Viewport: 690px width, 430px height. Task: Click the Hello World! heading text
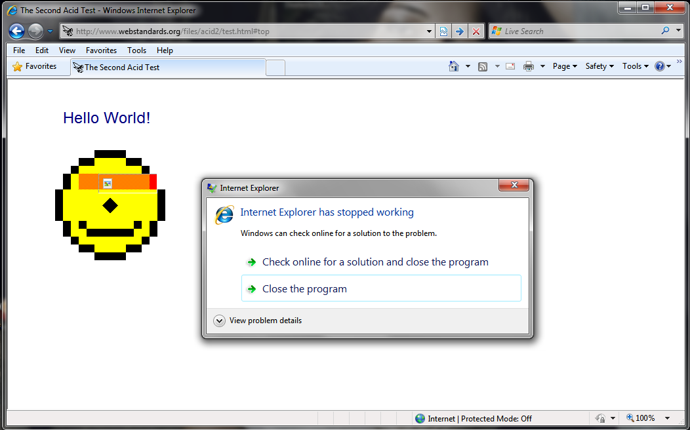coord(106,118)
